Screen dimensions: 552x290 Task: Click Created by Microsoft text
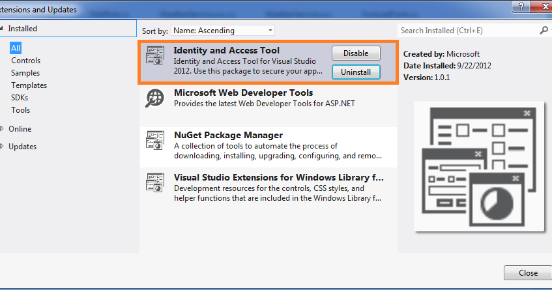pyautogui.click(x=441, y=54)
